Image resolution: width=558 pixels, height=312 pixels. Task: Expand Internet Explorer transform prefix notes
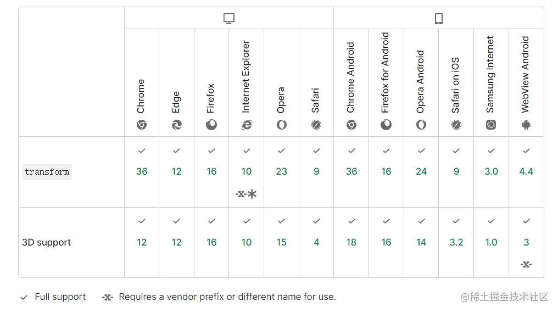(247, 194)
